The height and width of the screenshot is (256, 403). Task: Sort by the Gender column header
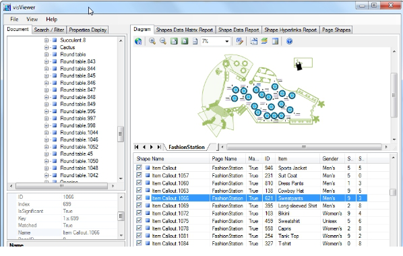[332, 159]
